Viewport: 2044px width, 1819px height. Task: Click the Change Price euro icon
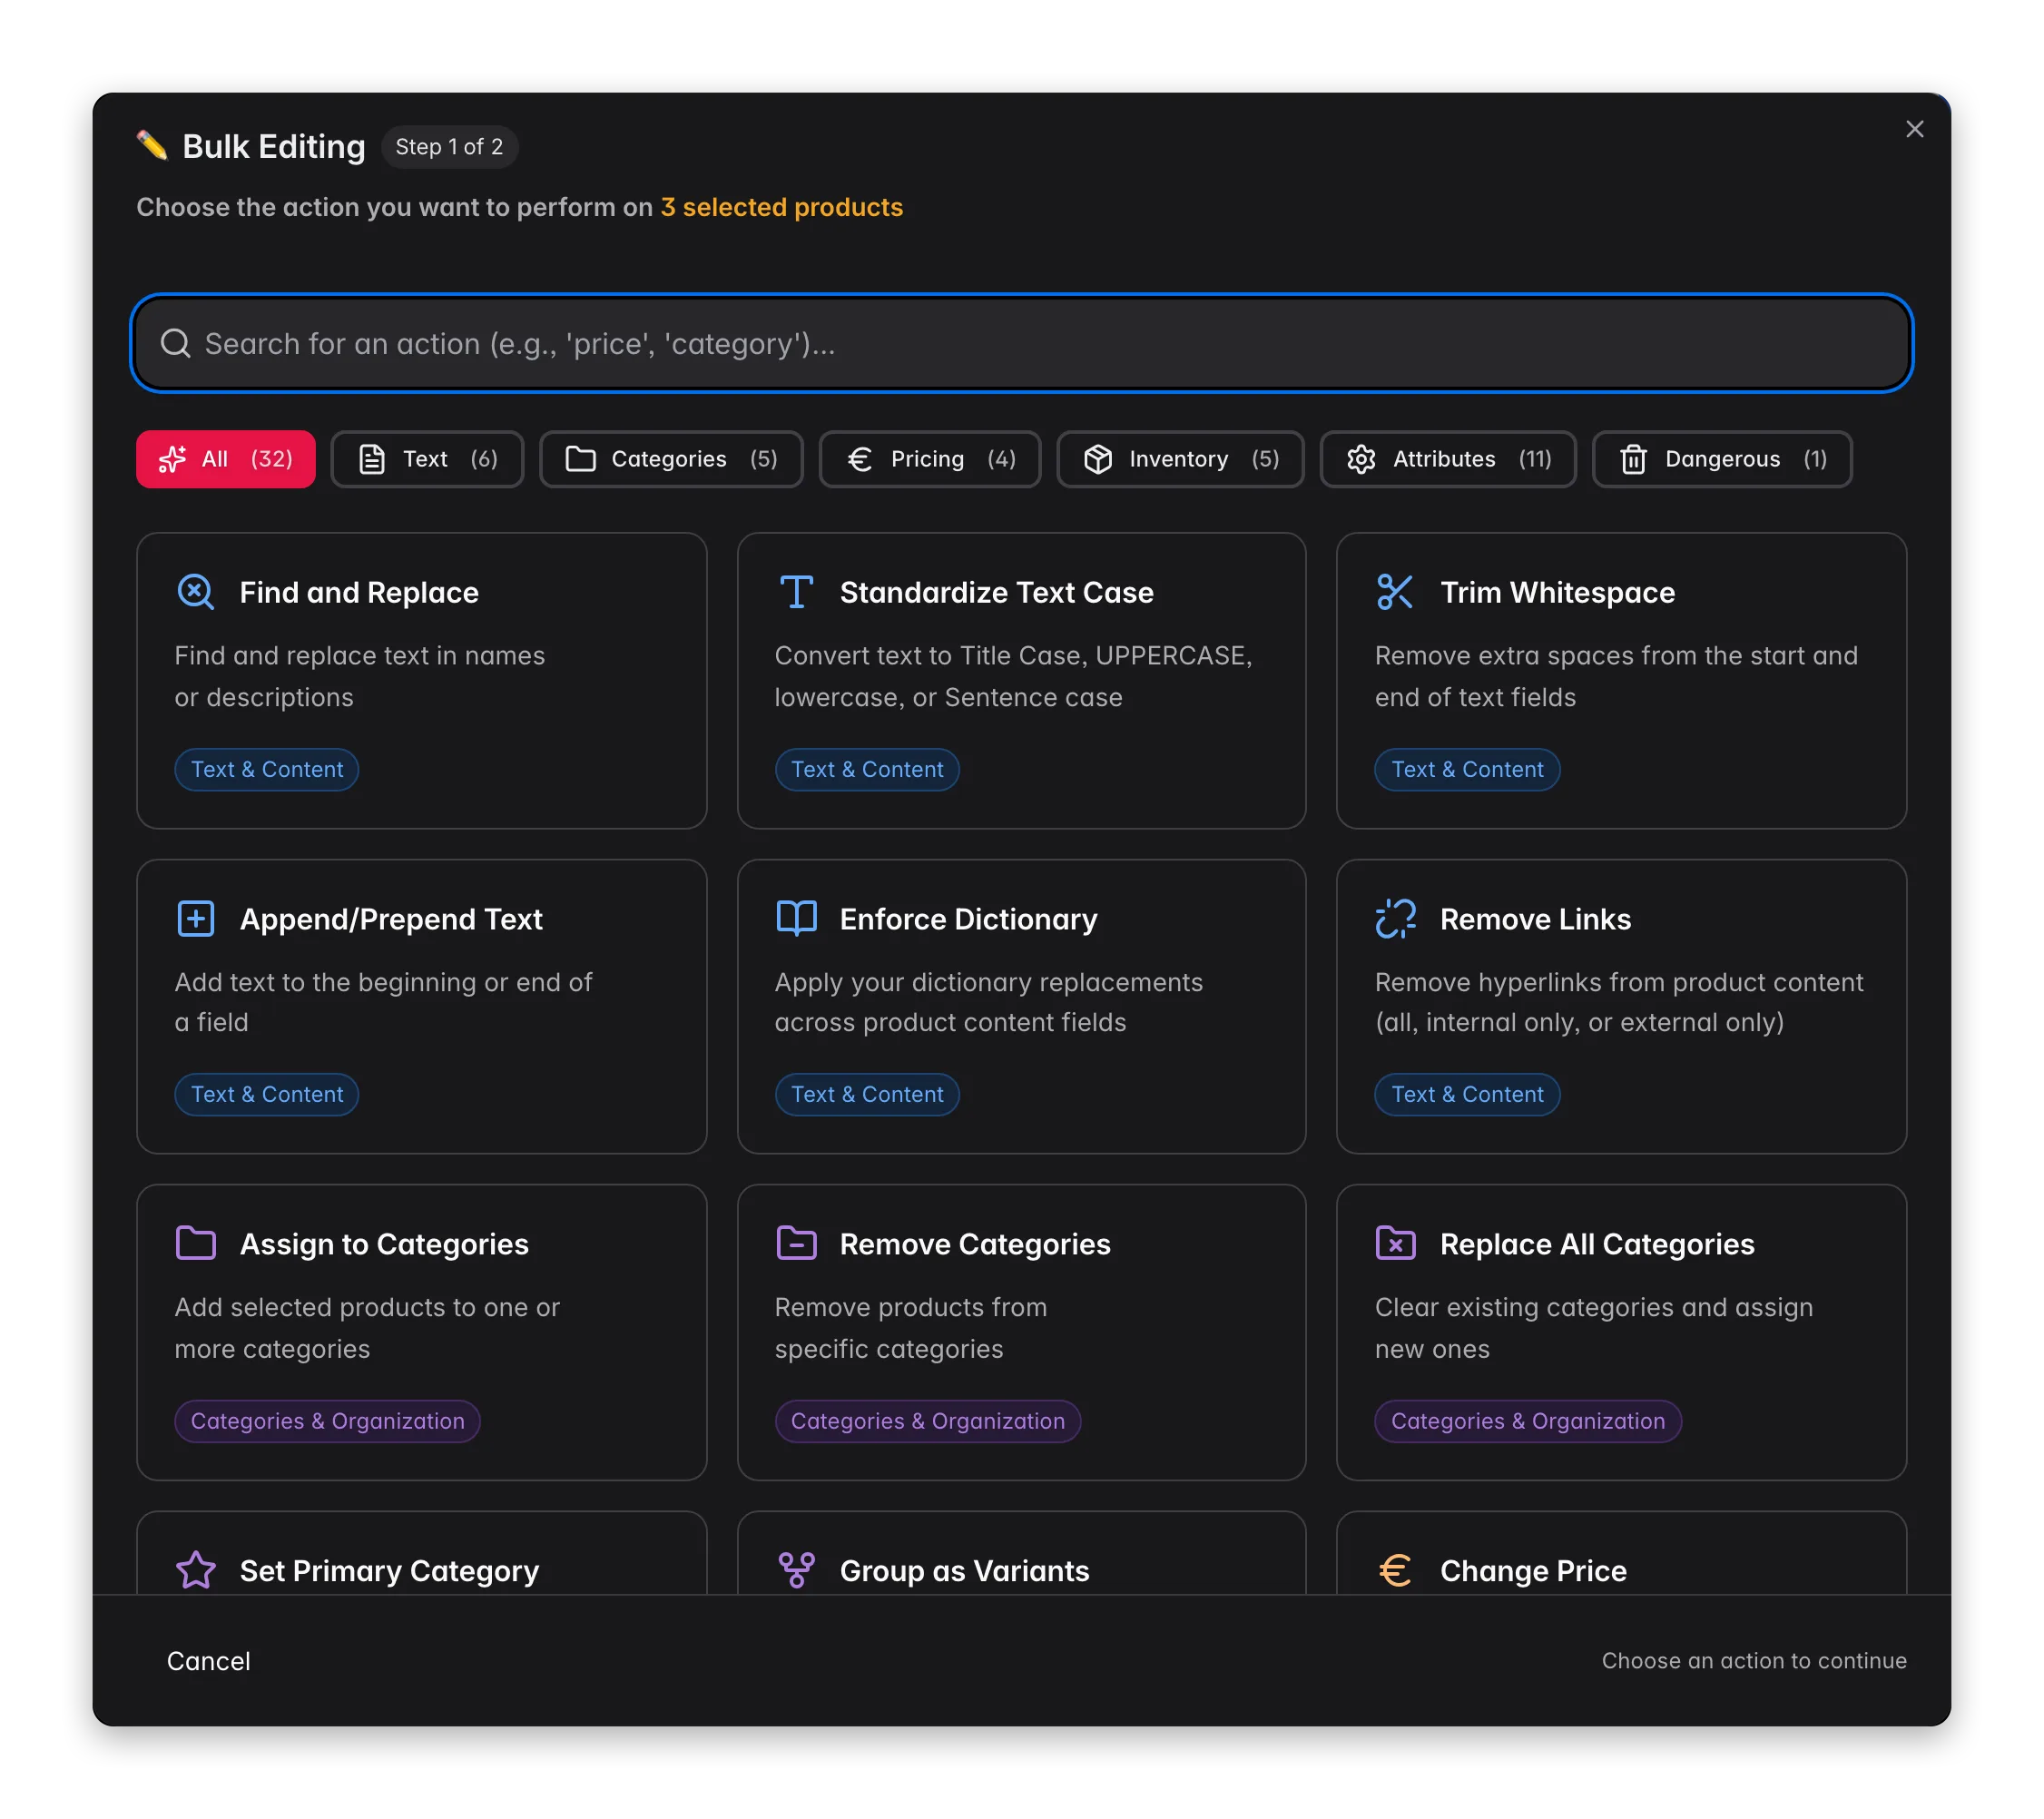[1395, 1570]
